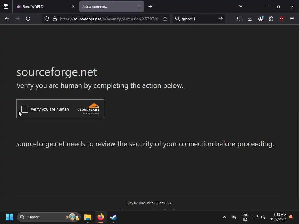Click the Firefox taskbar icon
This screenshot has width=299, height=224.
coord(101,217)
